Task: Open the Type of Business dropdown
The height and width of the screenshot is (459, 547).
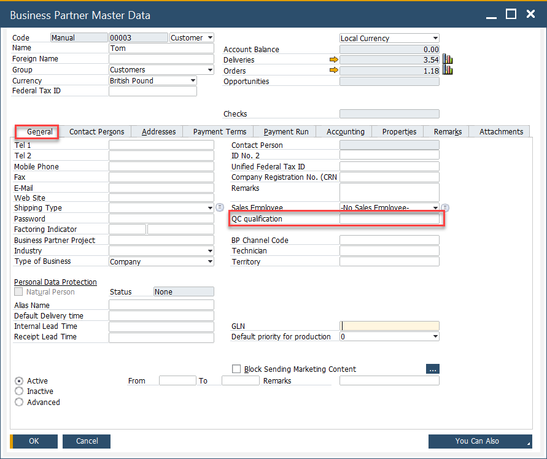Action: pyautogui.click(x=210, y=262)
